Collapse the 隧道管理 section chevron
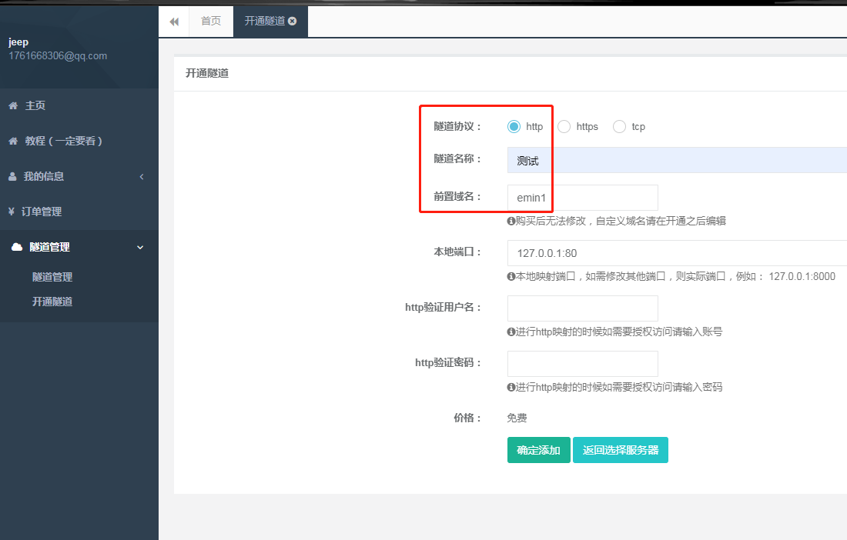This screenshot has height=540, width=847. 140,247
